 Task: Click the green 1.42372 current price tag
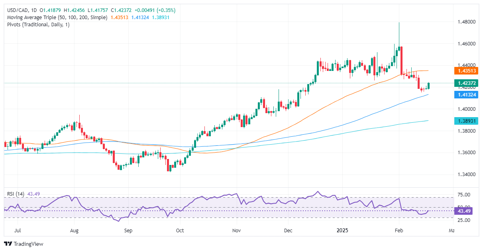467,83
